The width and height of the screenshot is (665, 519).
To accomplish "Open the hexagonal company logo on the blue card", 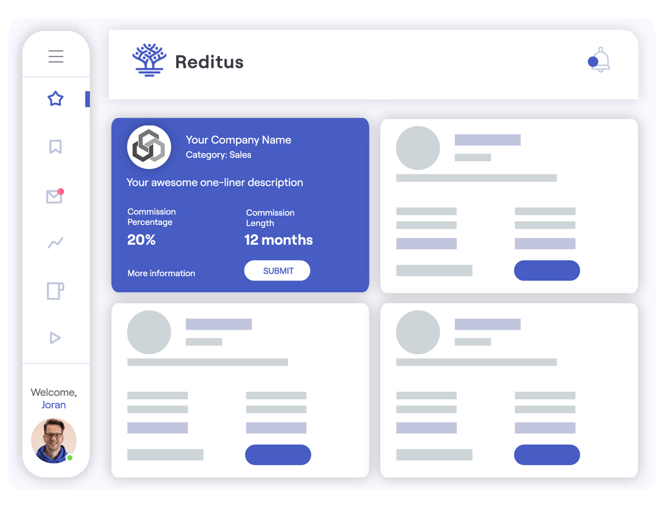I will pos(148,146).
